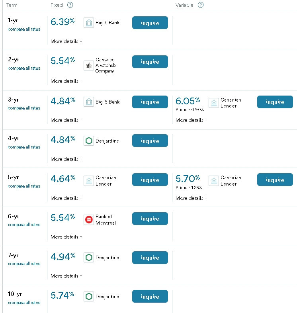Click the Variable rate help question icon
The width and height of the screenshot is (297, 313).
click(x=201, y=5)
